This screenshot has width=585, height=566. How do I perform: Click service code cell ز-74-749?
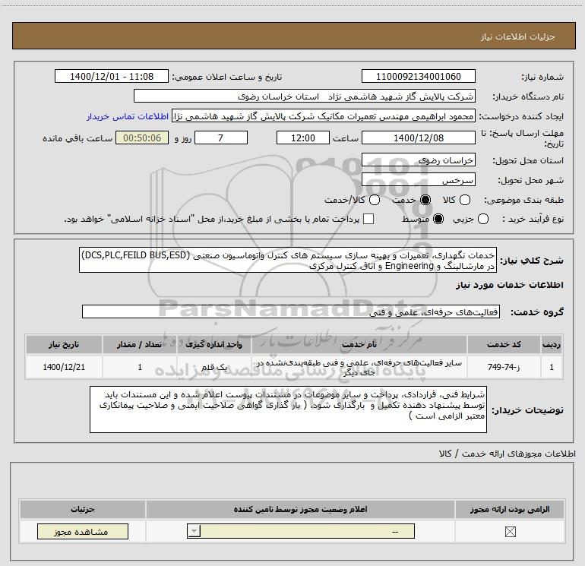tap(504, 367)
